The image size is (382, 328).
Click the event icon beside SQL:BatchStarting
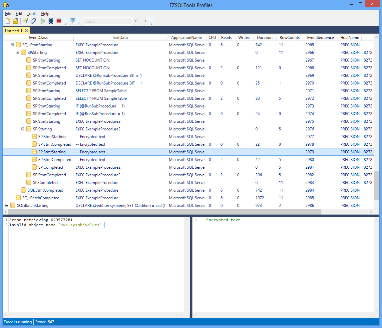coord(13,205)
